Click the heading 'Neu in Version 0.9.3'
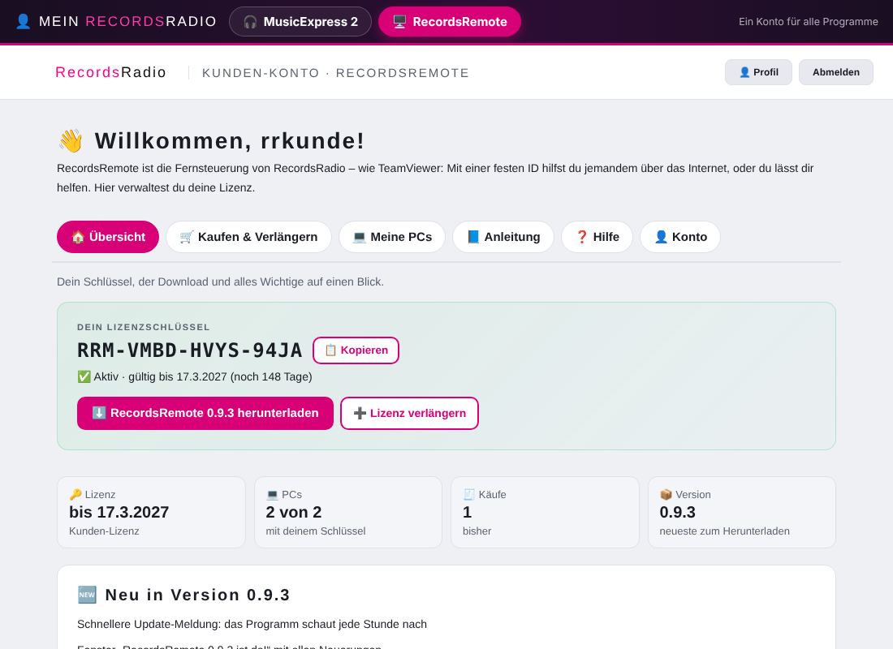893x649 pixels. [197, 595]
